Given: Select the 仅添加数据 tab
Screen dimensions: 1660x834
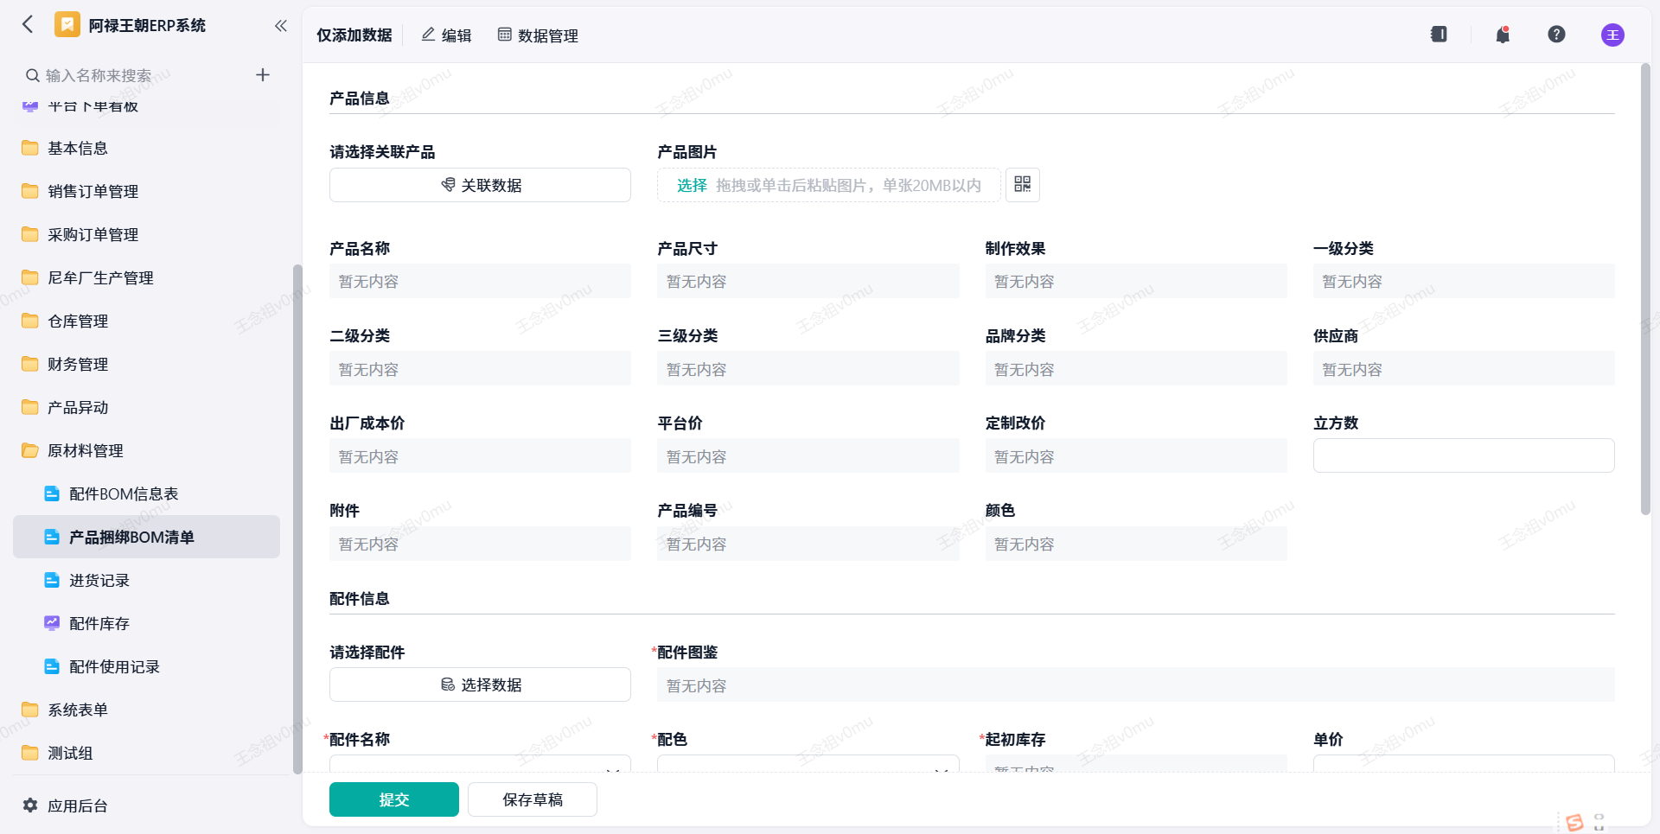Looking at the screenshot, I should point(354,35).
